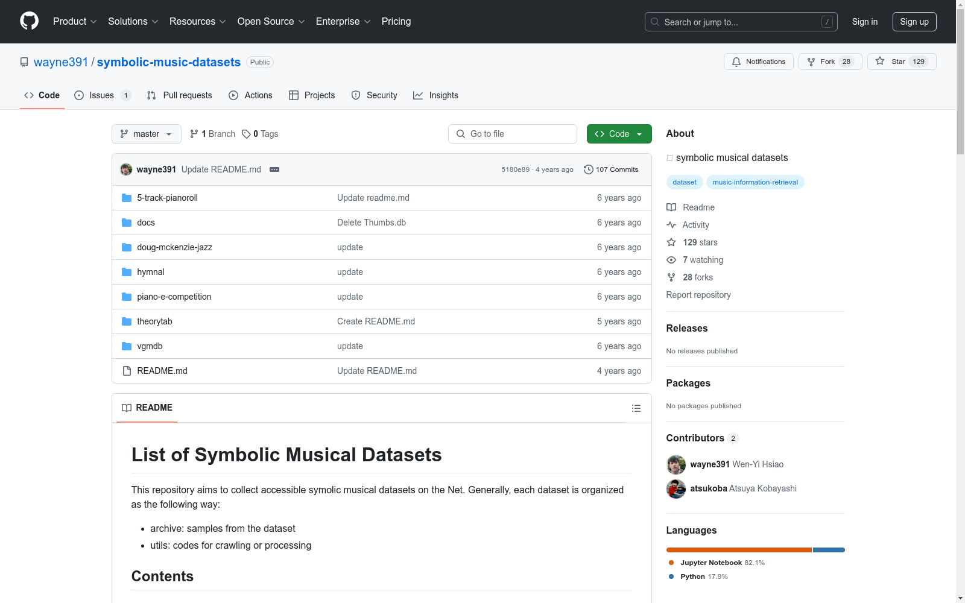This screenshot has height=603, width=965.
Task: Click the Notifications button
Action: [x=759, y=62]
